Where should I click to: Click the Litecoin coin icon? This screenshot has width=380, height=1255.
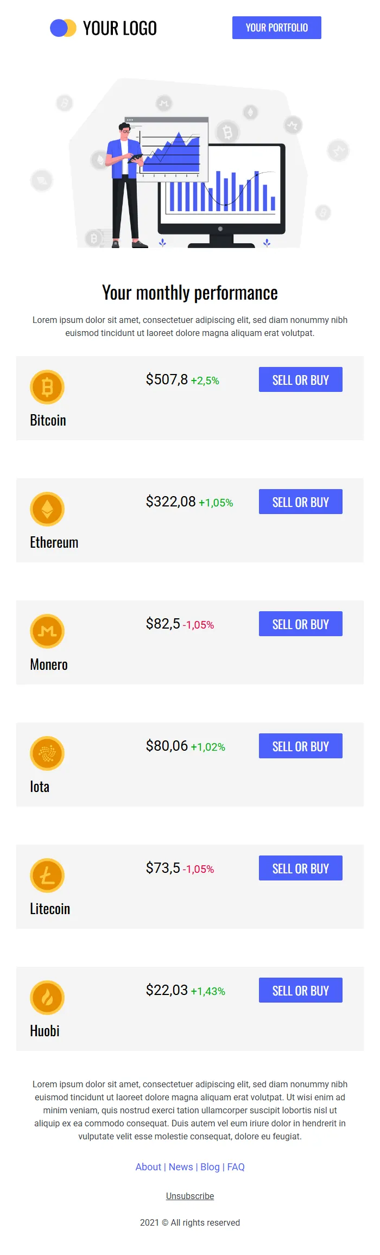click(47, 876)
